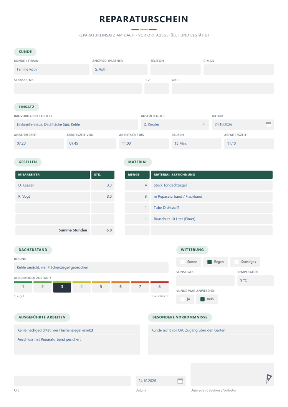Viewport: 288px width, 407px height.
Task: Click the empty Sonstiges weather text field
Action: pyautogui.click(x=205, y=281)
